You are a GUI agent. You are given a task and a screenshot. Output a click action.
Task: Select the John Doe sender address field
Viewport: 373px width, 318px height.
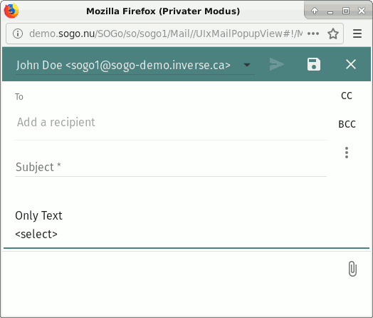pos(135,65)
